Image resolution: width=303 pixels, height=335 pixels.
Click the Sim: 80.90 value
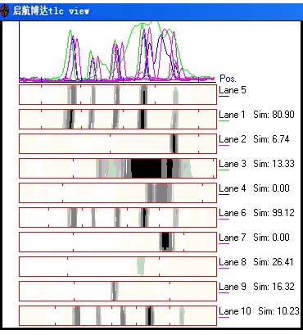tap(274, 115)
